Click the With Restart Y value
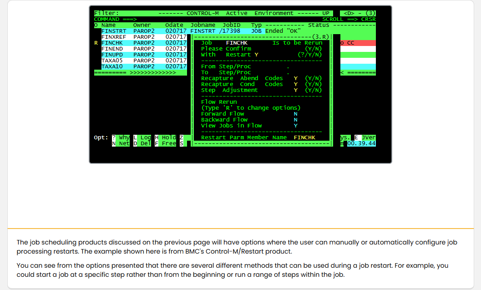The image size is (481, 290). 256,55
